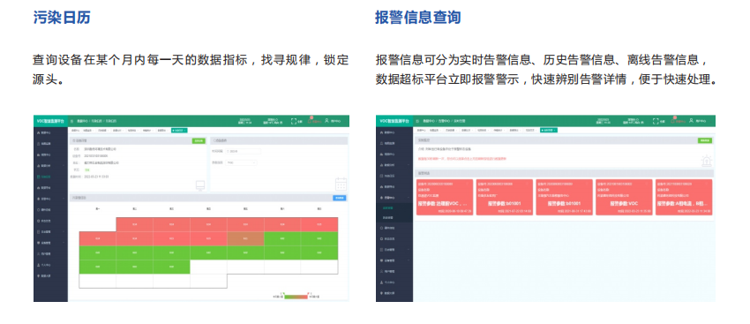Click month input field in date selection panel
Image resolution: width=750 pixels, height=324 pixels.
coord(243,152)
